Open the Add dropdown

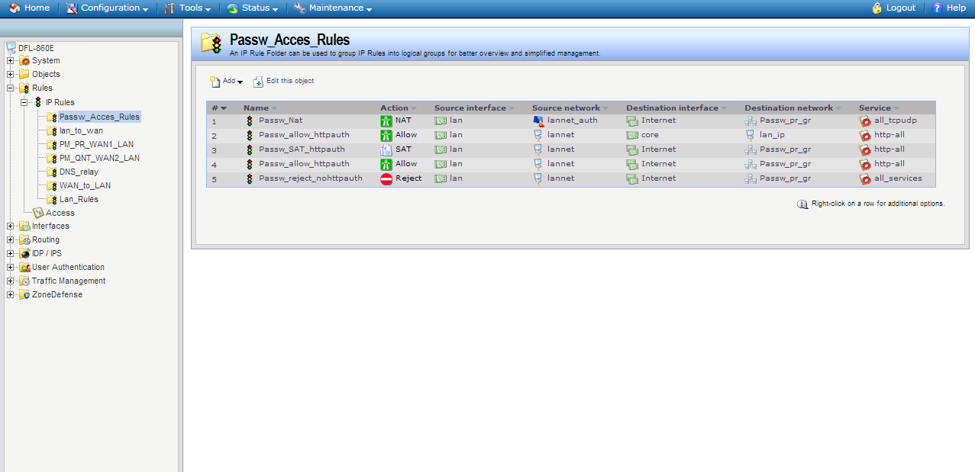[227, 82]
